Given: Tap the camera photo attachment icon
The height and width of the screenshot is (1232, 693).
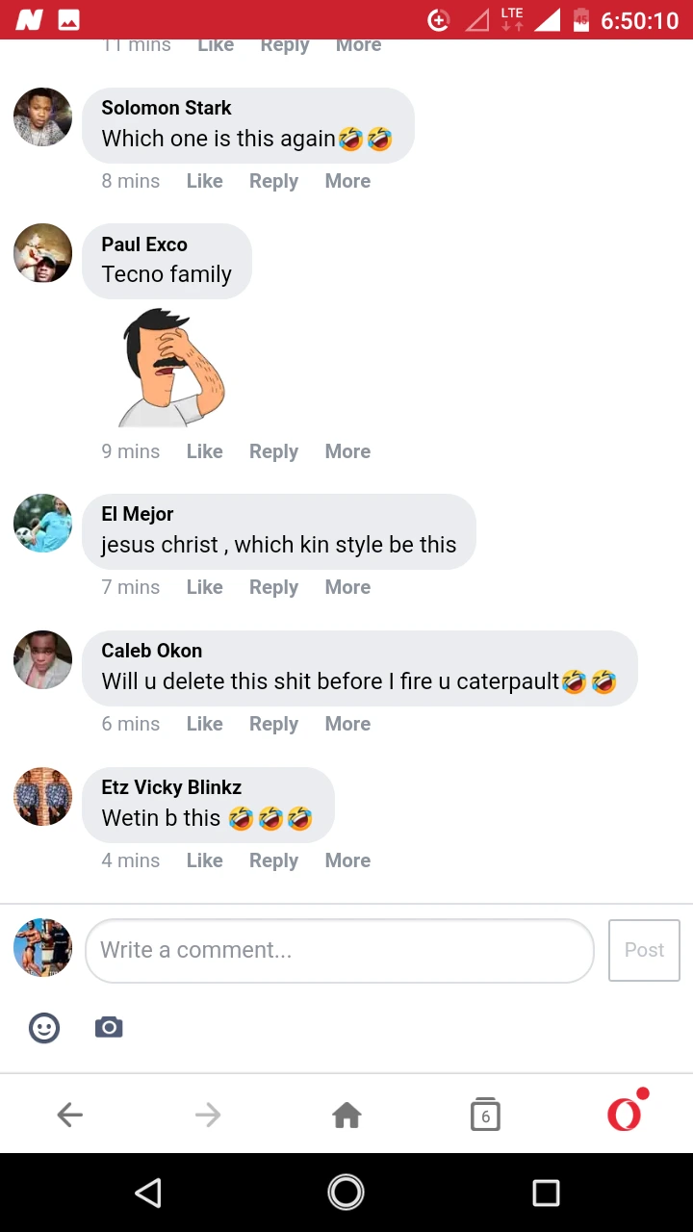Looking at the screenshot, I should tap(109, 1028).
